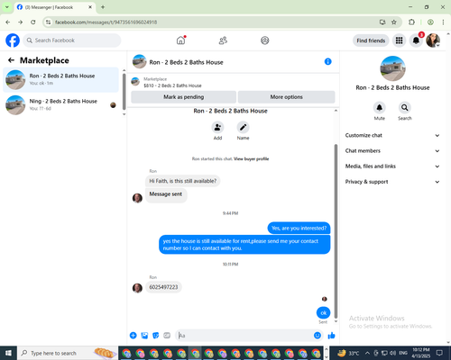Image resolution: width=451 pixels, height=360 pixels.
Task: Click taskbar clock showing 10:12 PM
Action: (x=421, y=353)
